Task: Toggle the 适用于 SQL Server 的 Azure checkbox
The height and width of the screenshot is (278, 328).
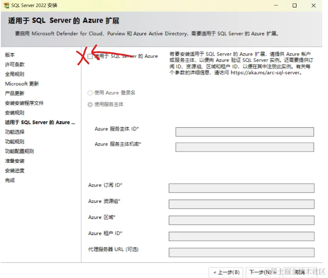Action: 90,57
